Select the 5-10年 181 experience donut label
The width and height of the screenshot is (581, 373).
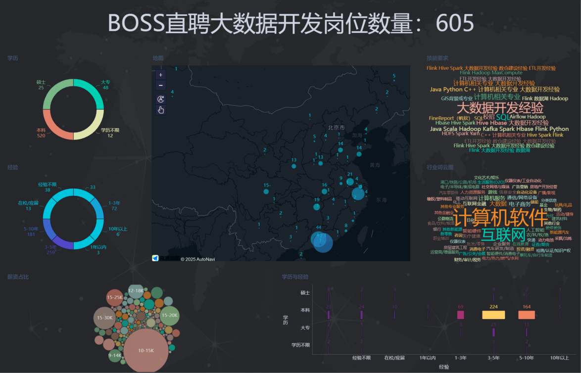point(31,232)
